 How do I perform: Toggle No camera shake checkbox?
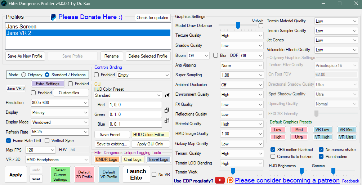321,150
